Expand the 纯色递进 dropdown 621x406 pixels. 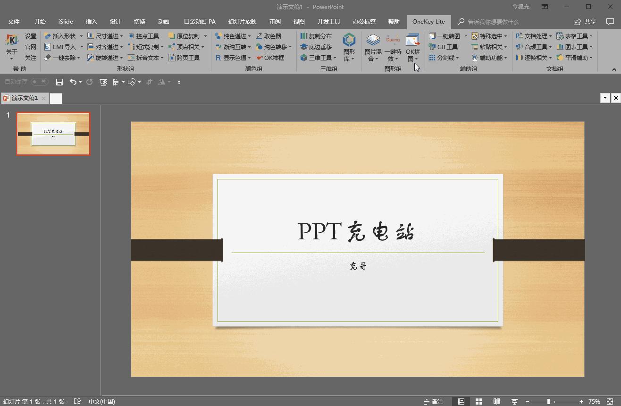tap(249, 36)
